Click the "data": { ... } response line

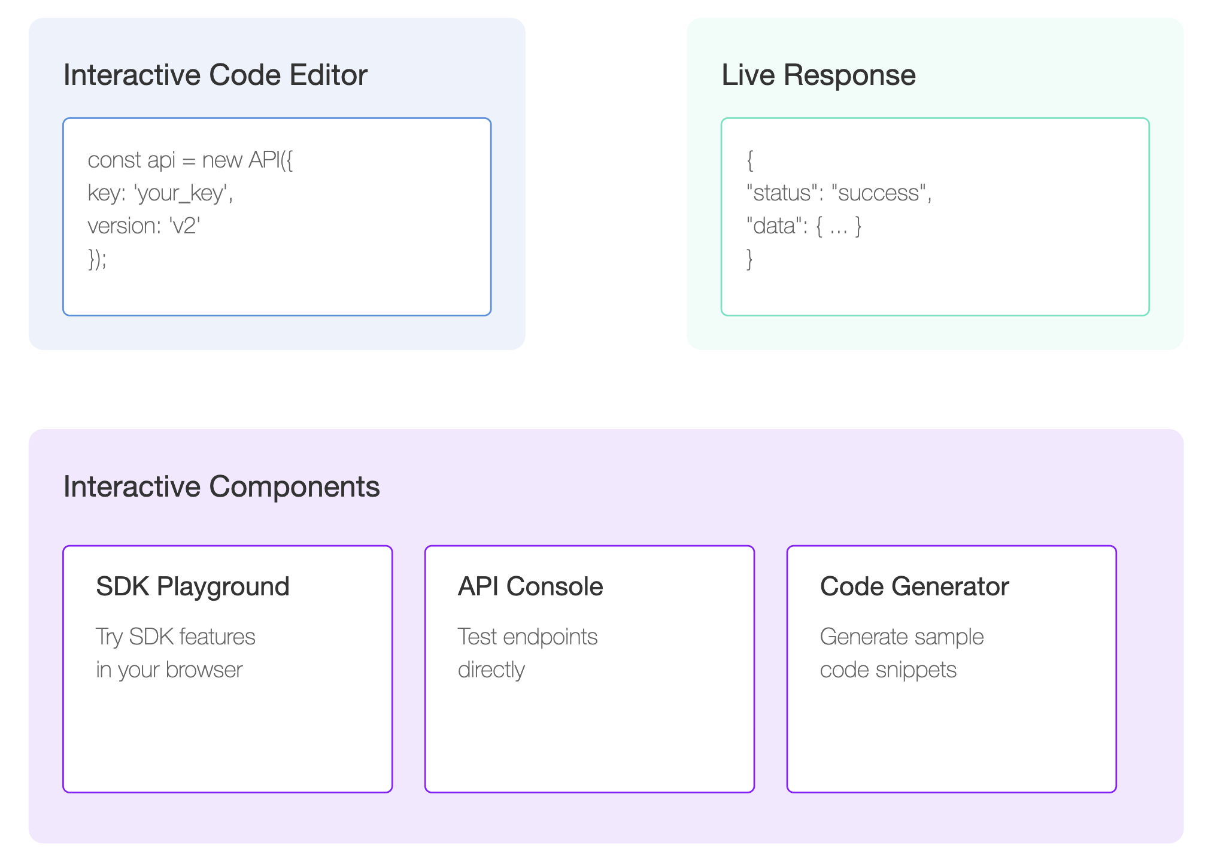803,226
